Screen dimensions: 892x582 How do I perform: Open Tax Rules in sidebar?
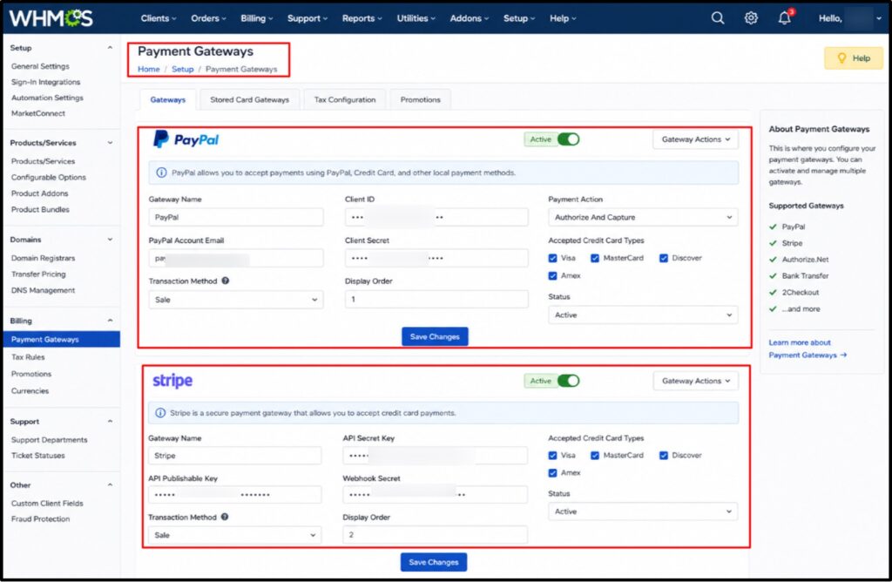pos(28,356)
